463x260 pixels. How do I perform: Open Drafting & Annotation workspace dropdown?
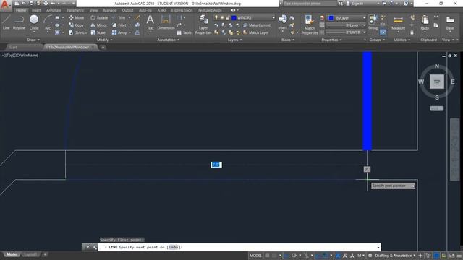tap(395, 255)
